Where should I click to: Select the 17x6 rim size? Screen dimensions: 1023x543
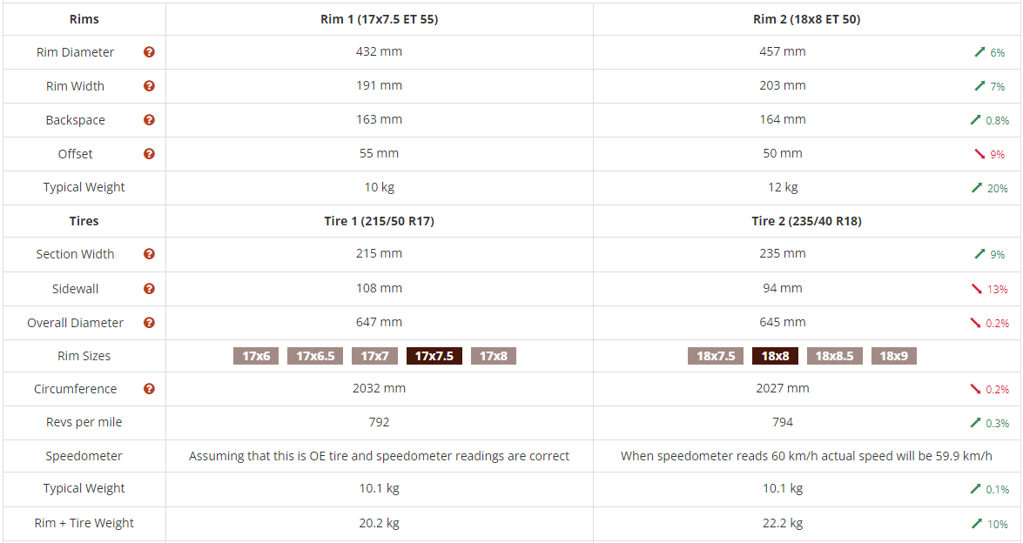pos(256,356)
